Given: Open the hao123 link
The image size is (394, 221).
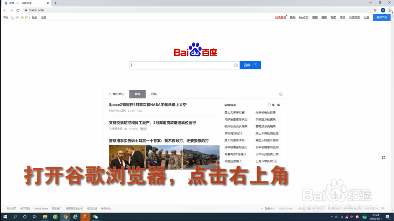Looking at the screenshot, I should coord(303,17).
